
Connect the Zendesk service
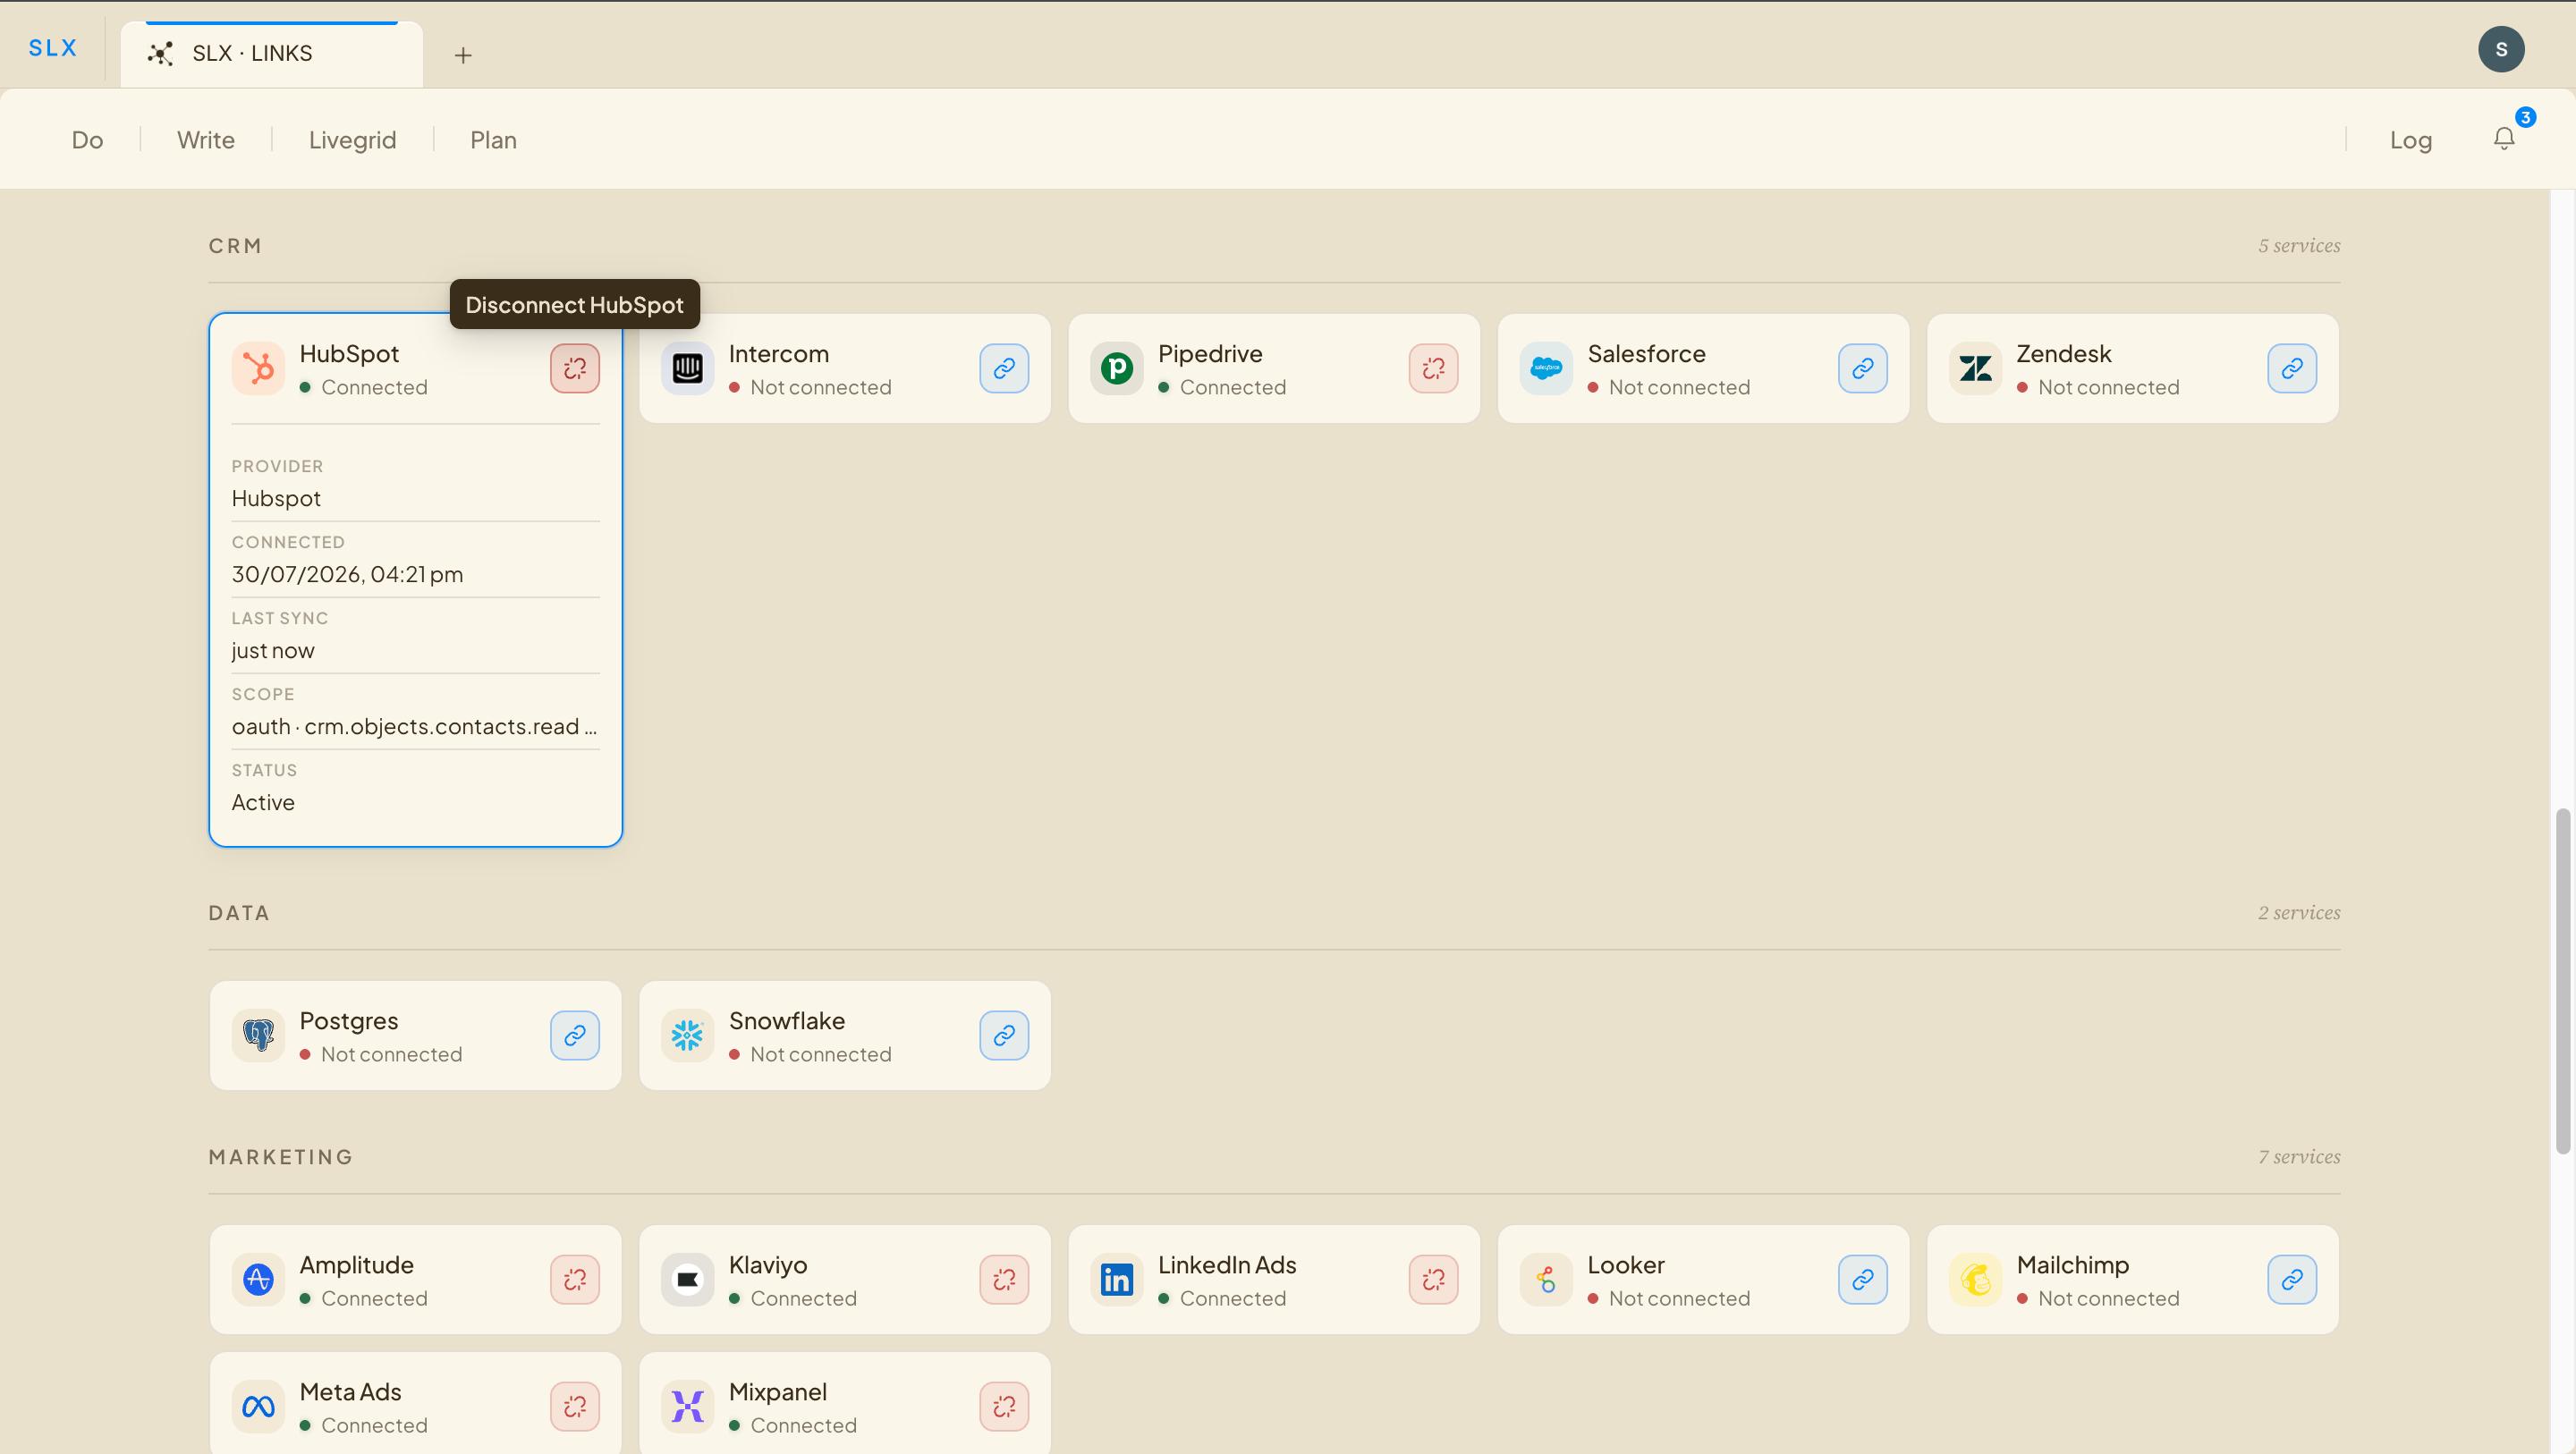pos(2292,368)
